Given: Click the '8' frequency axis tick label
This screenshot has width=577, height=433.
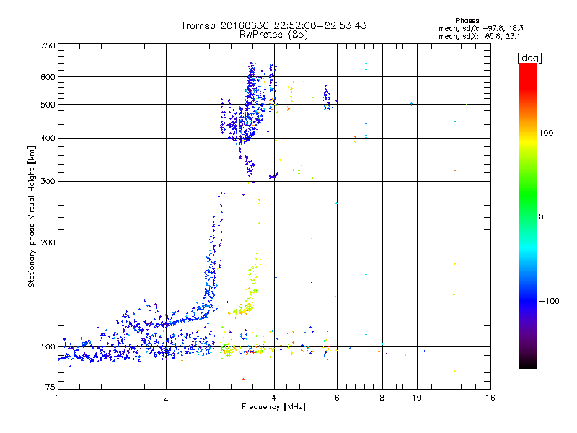Looking at the screenshot, I should (382, 398).
